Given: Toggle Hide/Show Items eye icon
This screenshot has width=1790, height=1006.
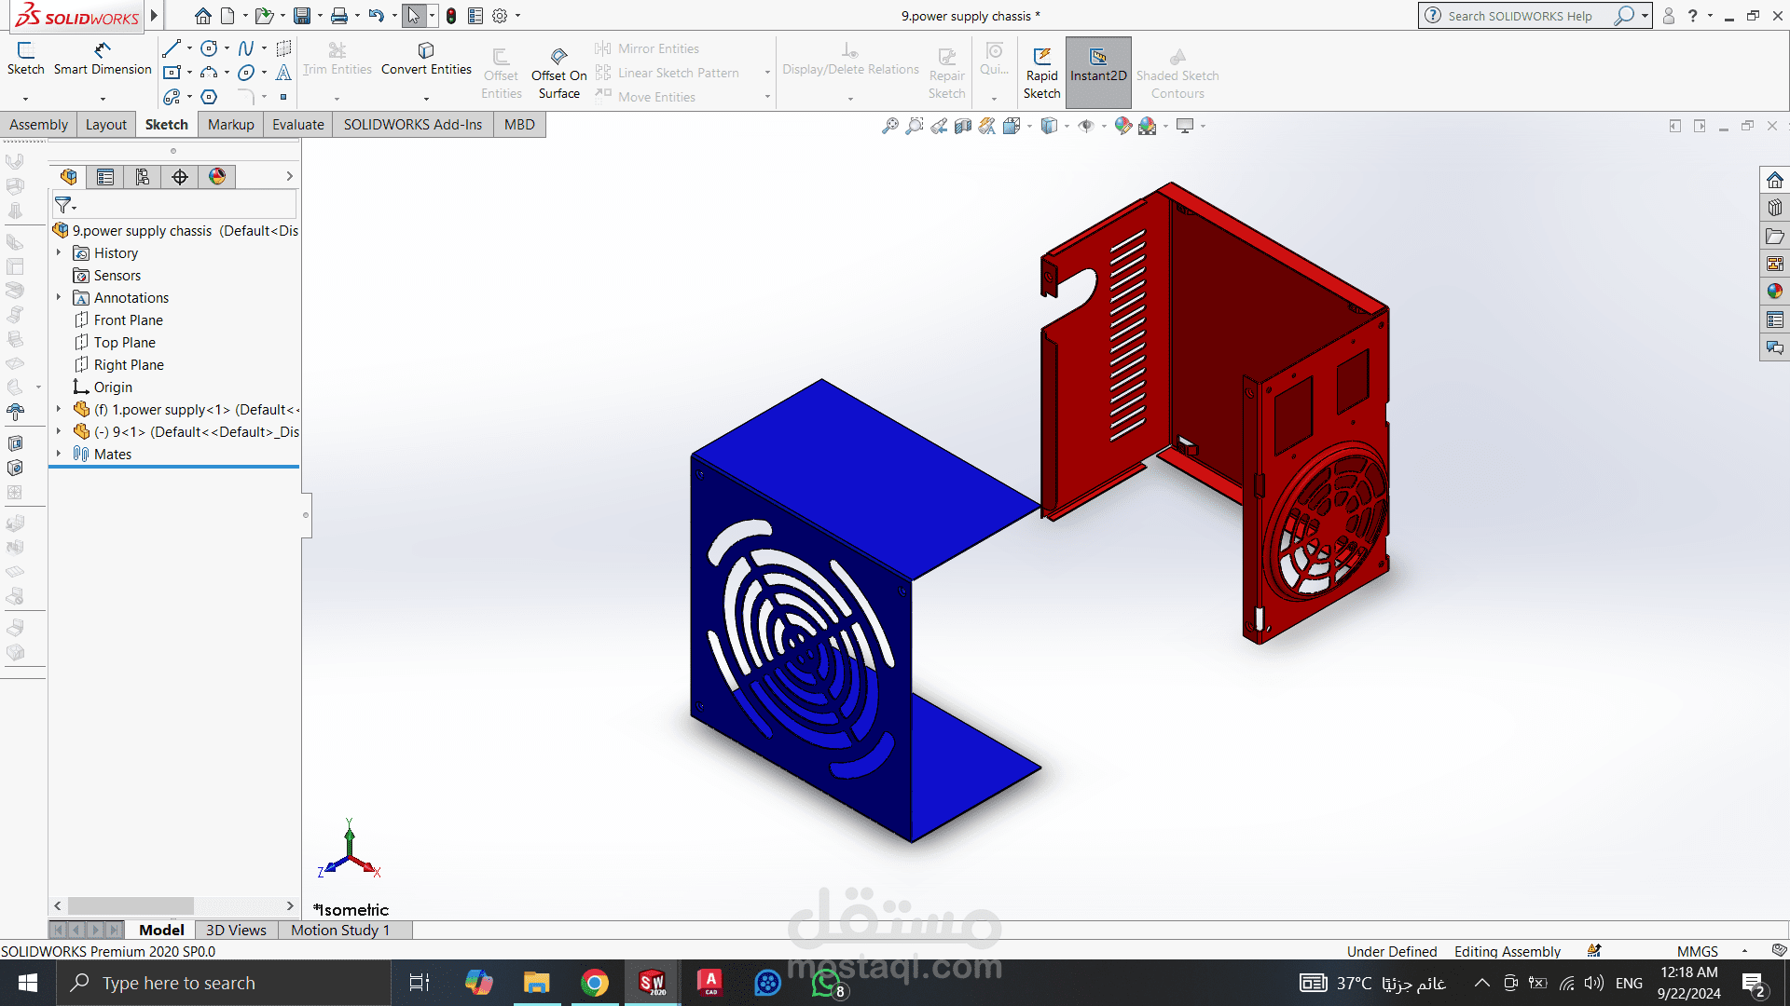Looking at the screenshot, I should point(1086,126).
